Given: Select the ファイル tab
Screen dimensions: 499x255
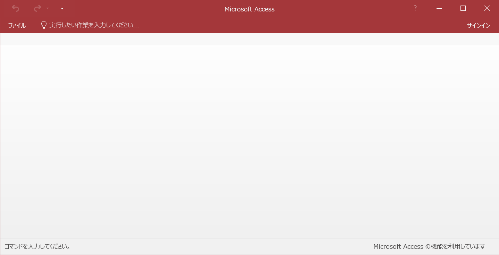Looking at the screenshot, I should 17,25.
